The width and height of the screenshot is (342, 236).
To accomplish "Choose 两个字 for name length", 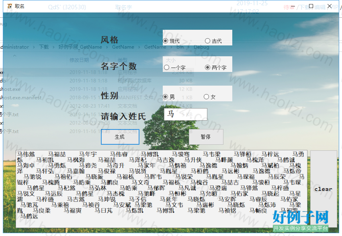I will [x=216, y=68].
